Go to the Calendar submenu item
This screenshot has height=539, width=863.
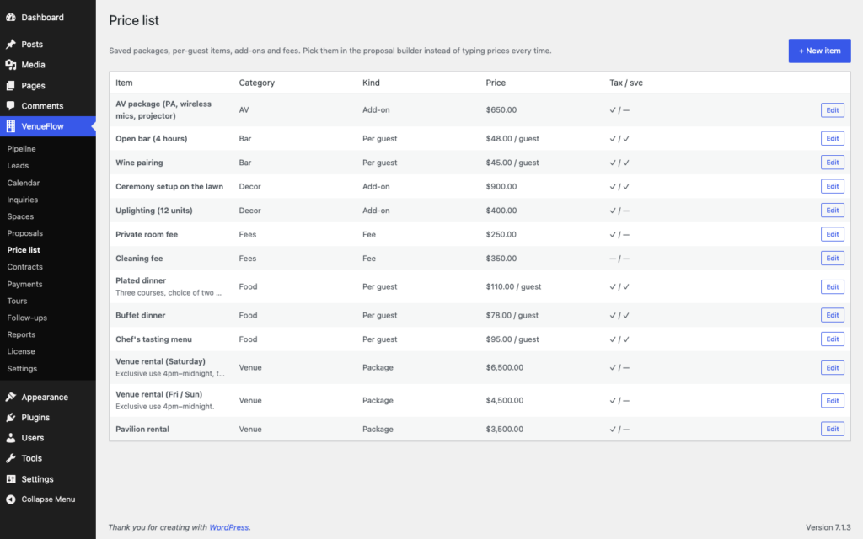click(23, 183)
